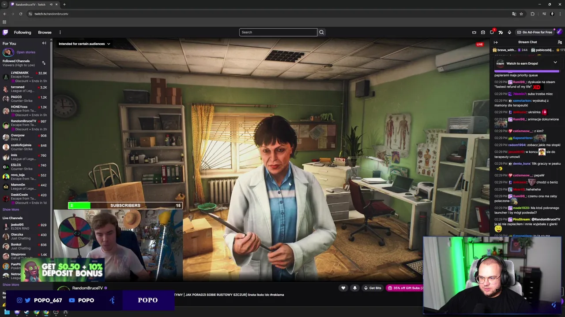Open HONEYxxo channel in sidebar
The width and height of the screenshot is (565, 317).
tap(25, 111)
